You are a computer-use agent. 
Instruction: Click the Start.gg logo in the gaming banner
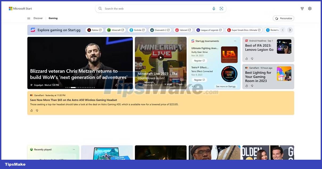33,30
